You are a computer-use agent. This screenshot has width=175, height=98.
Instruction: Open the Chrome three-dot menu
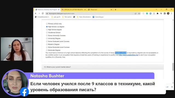coord(172,14)
